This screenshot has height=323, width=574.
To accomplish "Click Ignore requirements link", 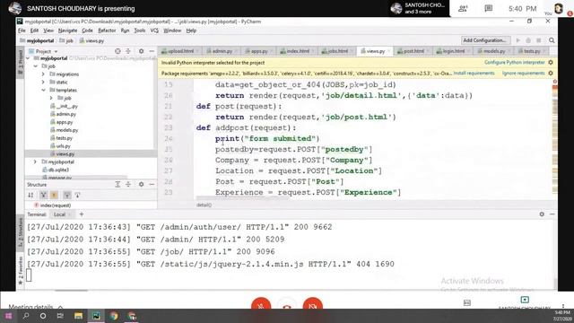I will coord(523,74).
